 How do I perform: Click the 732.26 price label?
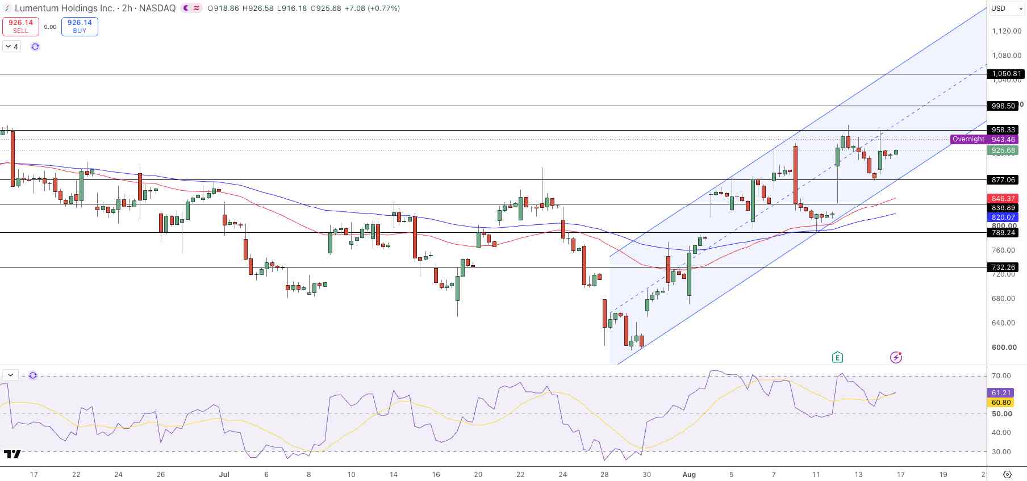1004,267
